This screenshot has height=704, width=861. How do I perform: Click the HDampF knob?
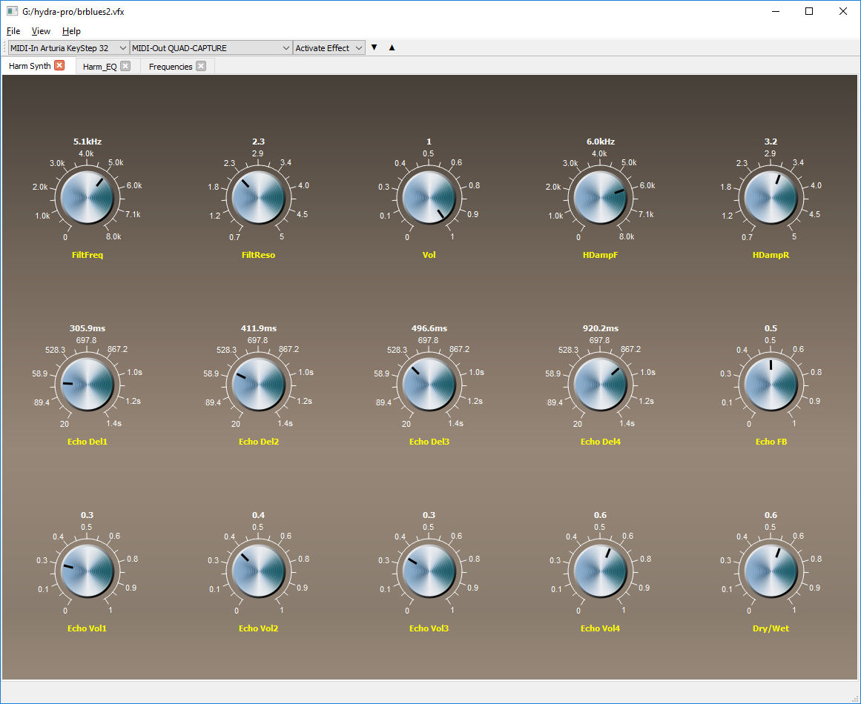[x=600, y=197]
